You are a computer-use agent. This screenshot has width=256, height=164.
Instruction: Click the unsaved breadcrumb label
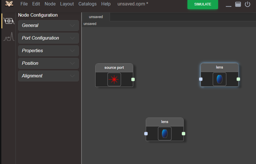[90, 24]
